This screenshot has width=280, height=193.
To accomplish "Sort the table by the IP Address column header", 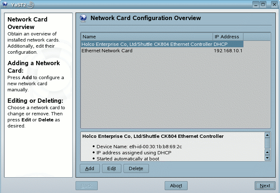I will click(228, 37).
